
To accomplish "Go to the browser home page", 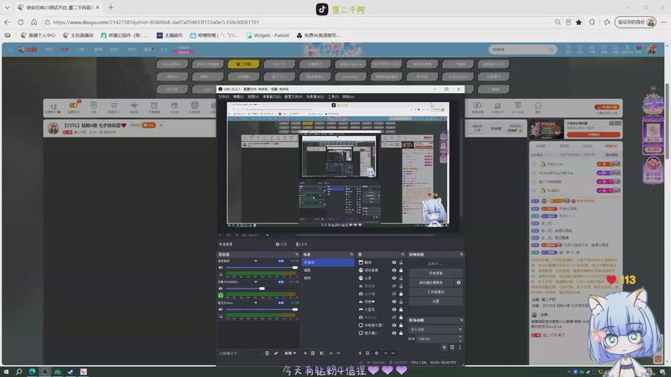I will click(x=34, y=23).
